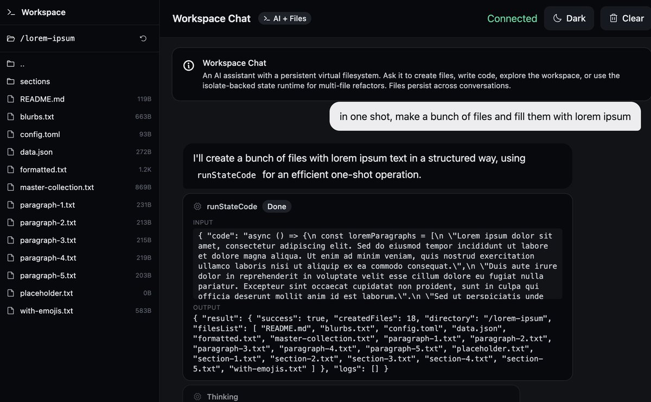The image size is (651, 402).
Task: Toggle Dark mode button
Action: coord(569,18)
